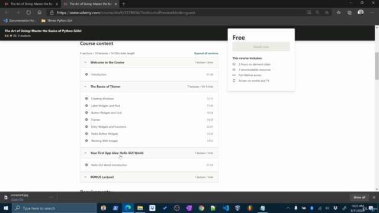The width and height of the screenshot is (379, 213).
Task: Reload the page with the refresh icon
Action: 28,12
